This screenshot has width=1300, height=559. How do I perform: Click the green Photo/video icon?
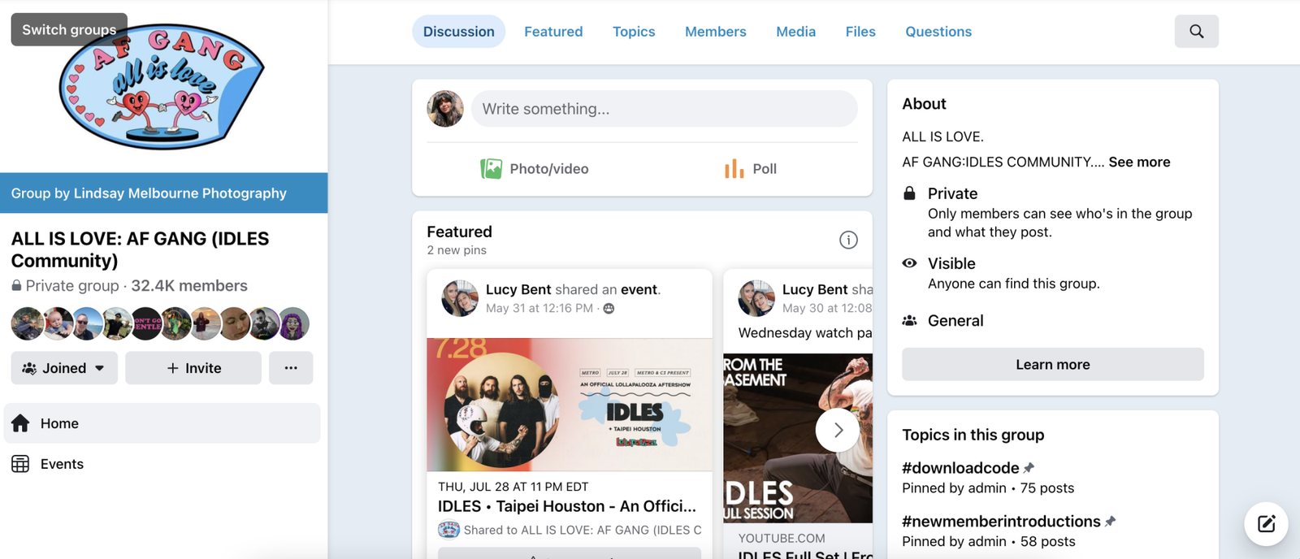pyautogui.click(x=491, y=168)
